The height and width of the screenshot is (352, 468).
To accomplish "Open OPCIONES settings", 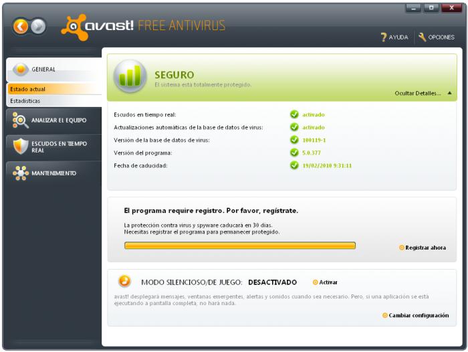I will click(x=437, y=37).
